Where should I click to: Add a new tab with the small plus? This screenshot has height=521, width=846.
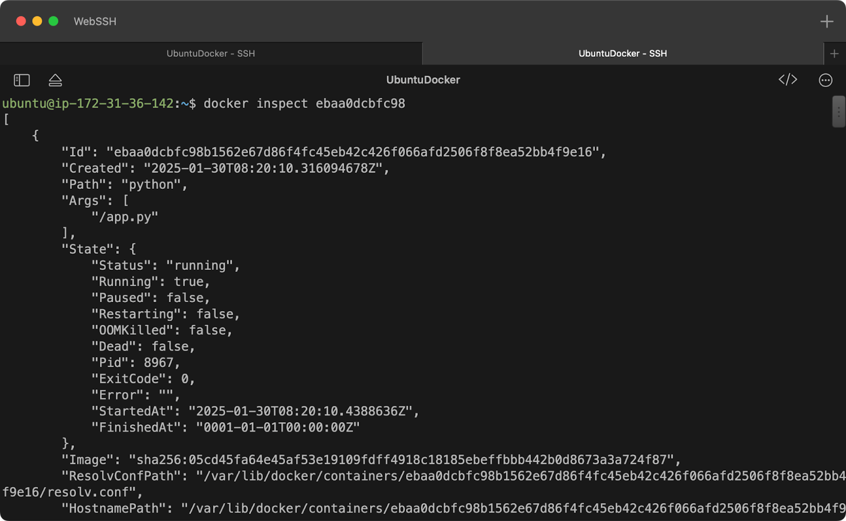pyautogui.click(x=834, y=53)
